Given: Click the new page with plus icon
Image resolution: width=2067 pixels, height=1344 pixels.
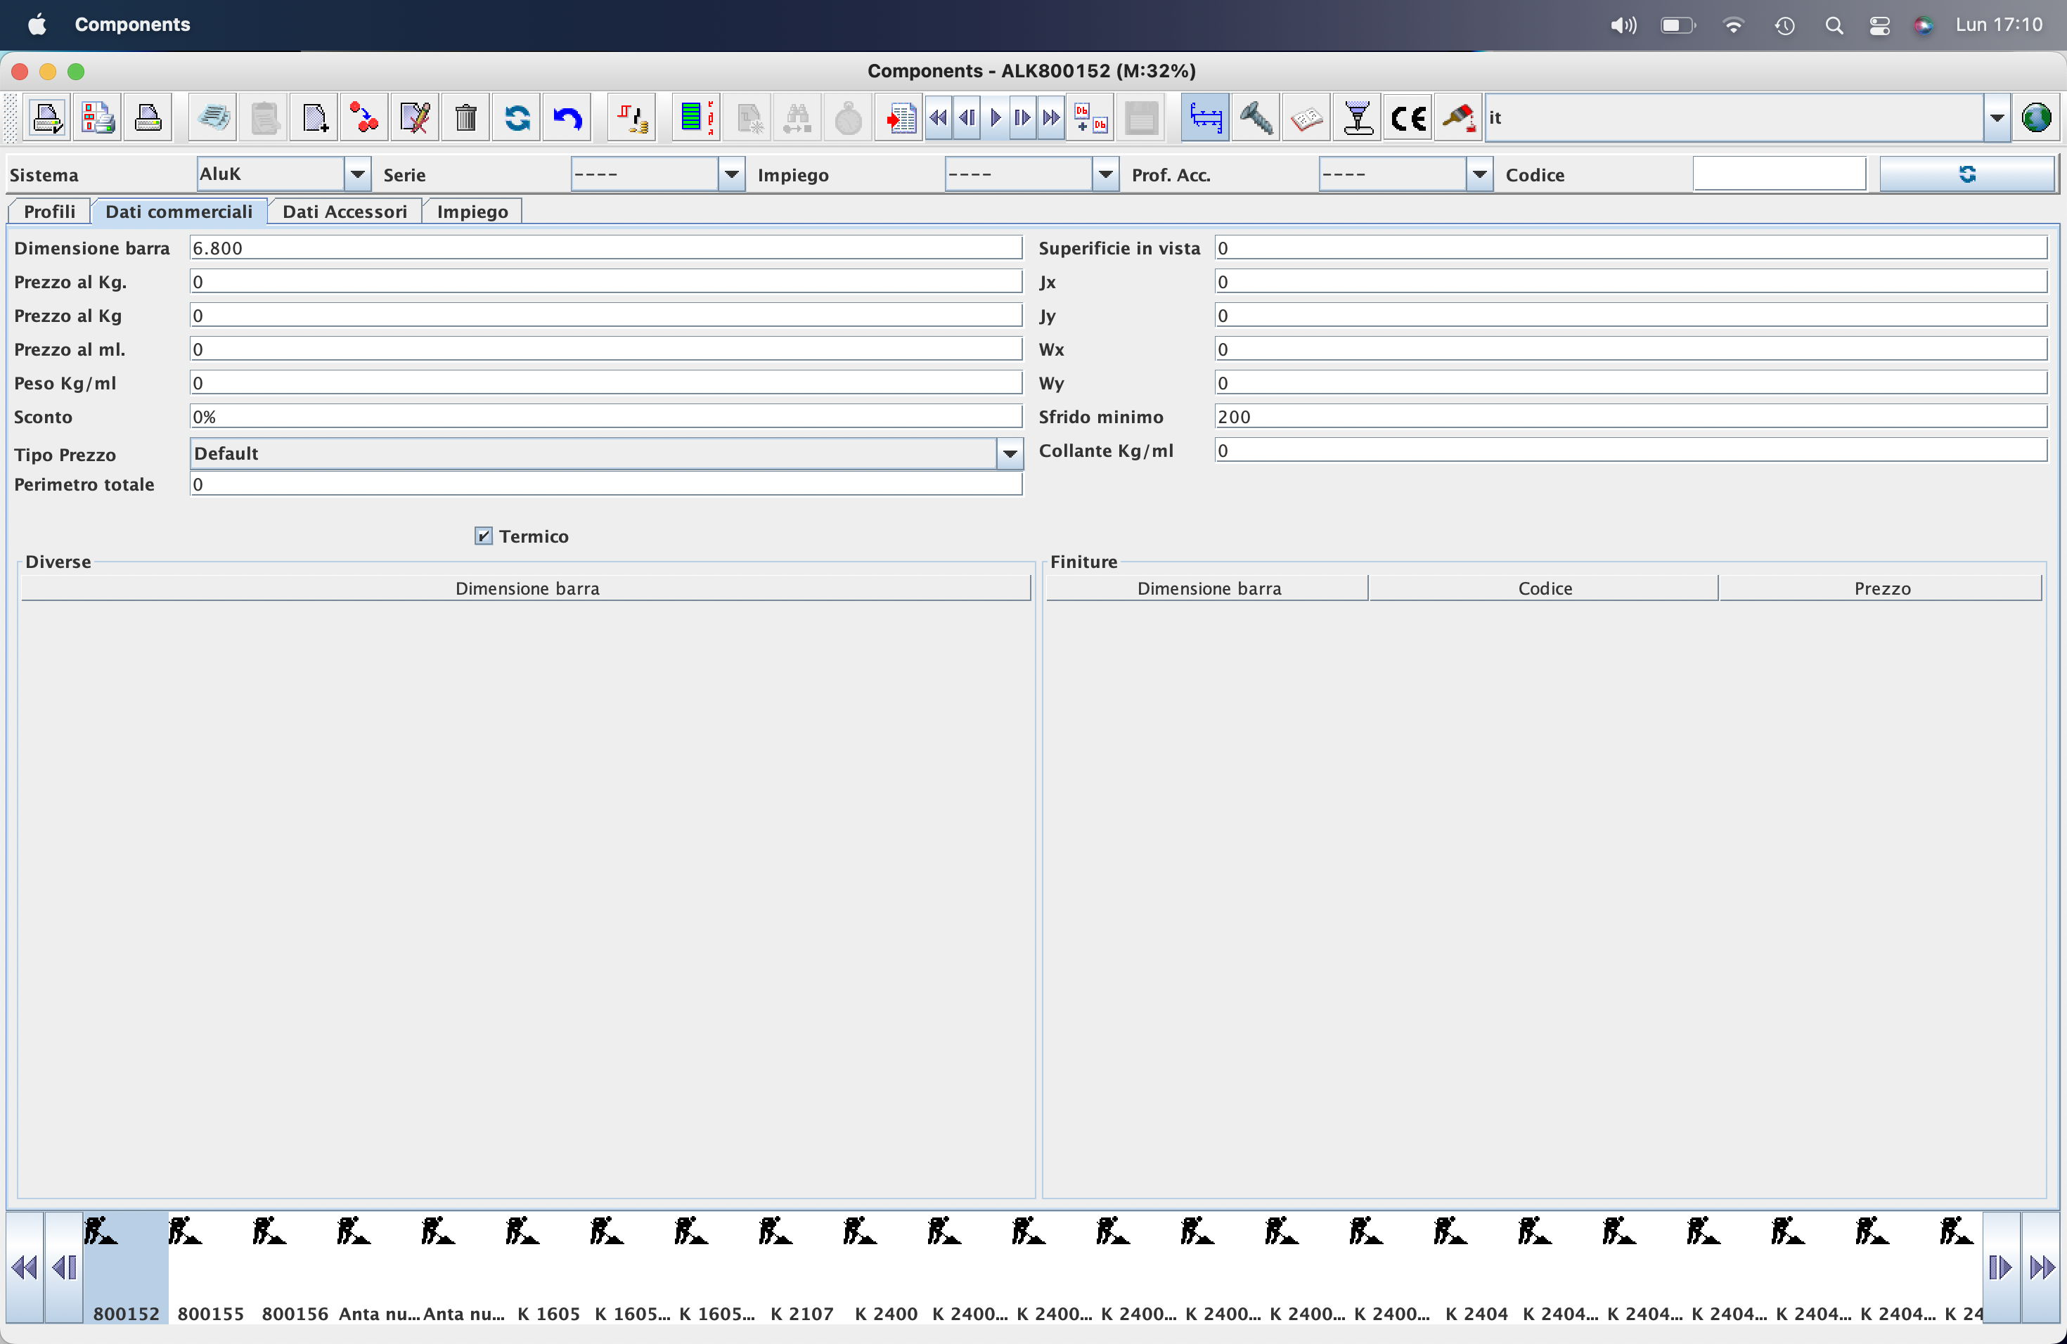Looking at the screenshot, I should 314,117.
